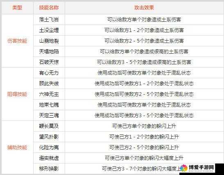
Task: Click the skill name 山崩地裂
Action: coord(49,41)
